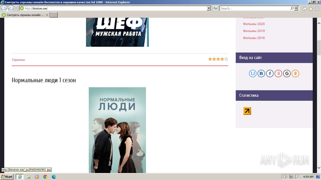Click the volume speaker tray icon
321x180 pixels.
click(285, 177)
